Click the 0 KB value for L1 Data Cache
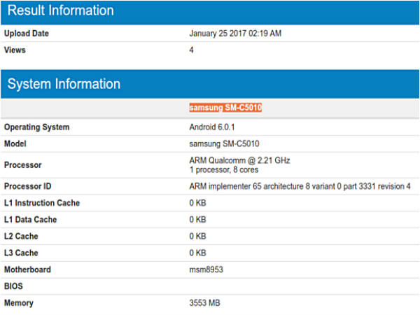The image size is (420, 315). click(x=197, y=220)
